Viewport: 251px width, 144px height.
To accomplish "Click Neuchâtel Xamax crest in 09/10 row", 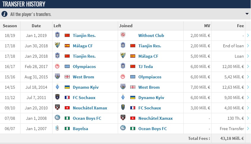I will [x=57, y=107].
